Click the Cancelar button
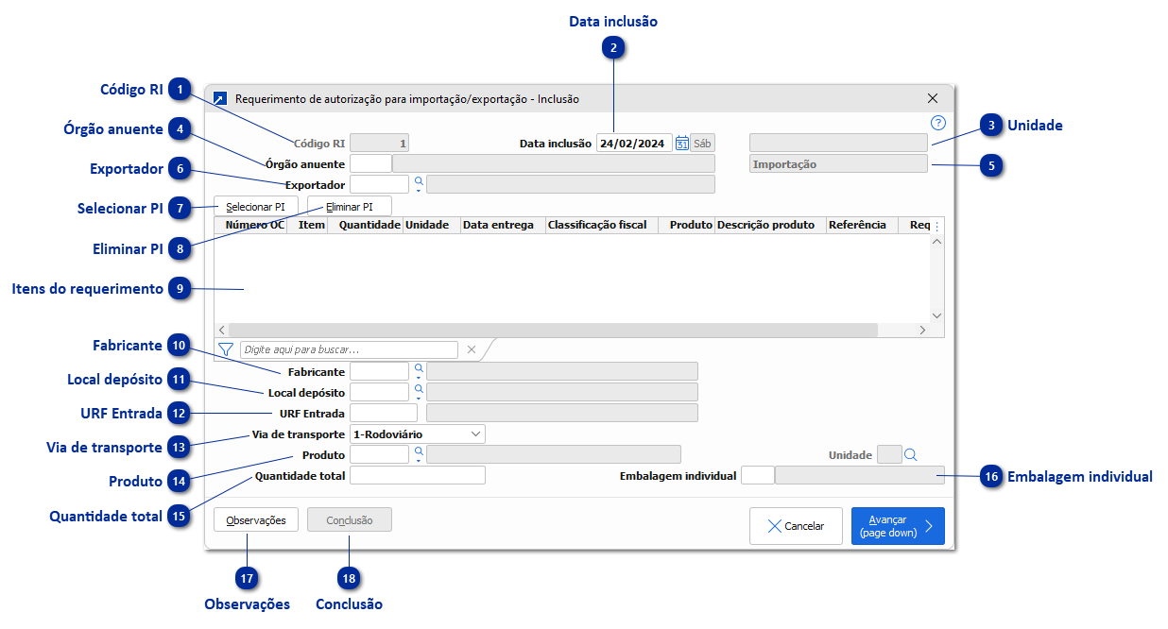This screenshot has height=629, width=1168. (x=796, y=525)
